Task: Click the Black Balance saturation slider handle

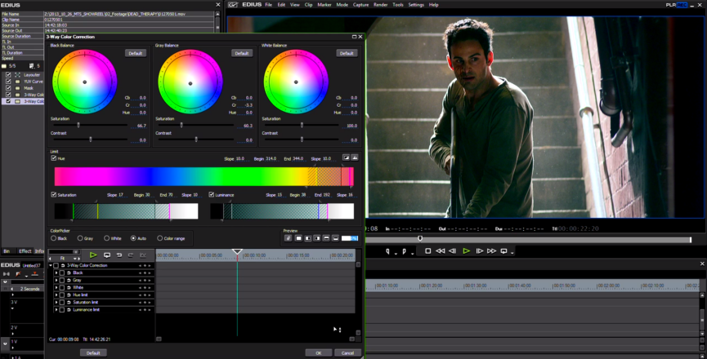Action: tap(78, 125)
